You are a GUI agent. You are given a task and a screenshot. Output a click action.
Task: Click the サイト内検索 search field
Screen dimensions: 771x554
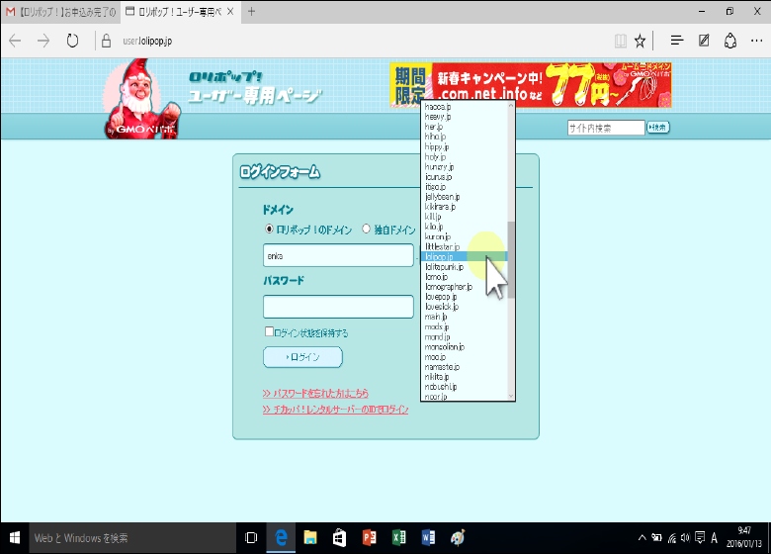point(605,128)
